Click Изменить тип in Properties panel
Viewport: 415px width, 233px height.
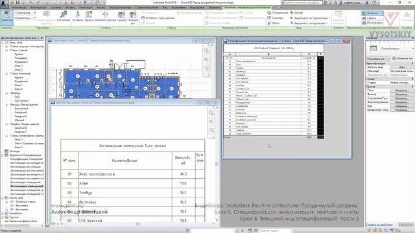pyautogui.click(x=403, y=58)
